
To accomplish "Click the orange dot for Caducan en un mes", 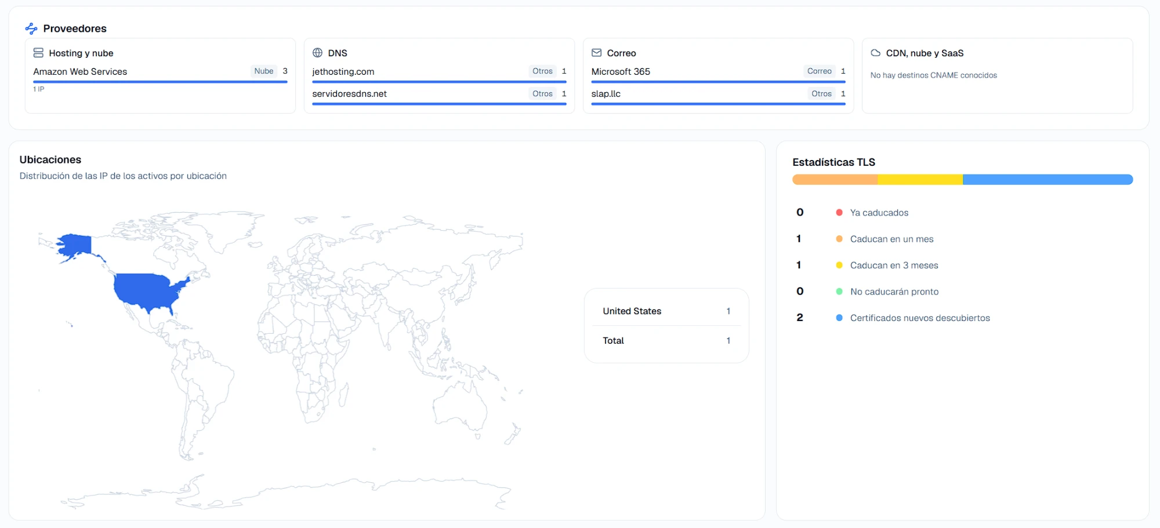I will pyautogui.click(x=839, y=239).
